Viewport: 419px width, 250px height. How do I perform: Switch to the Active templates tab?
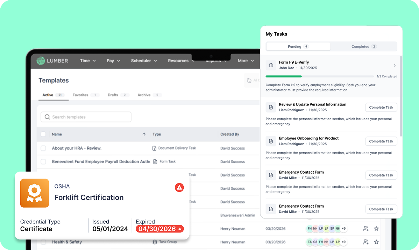coord(53,95)
